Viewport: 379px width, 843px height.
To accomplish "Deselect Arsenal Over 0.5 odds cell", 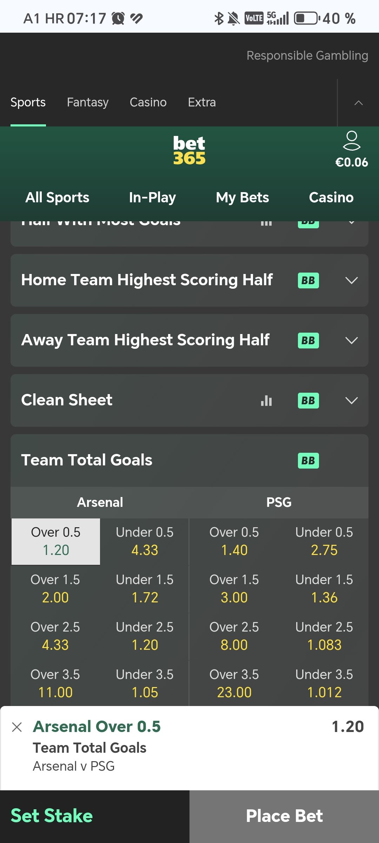I will [x=56, y=541].
